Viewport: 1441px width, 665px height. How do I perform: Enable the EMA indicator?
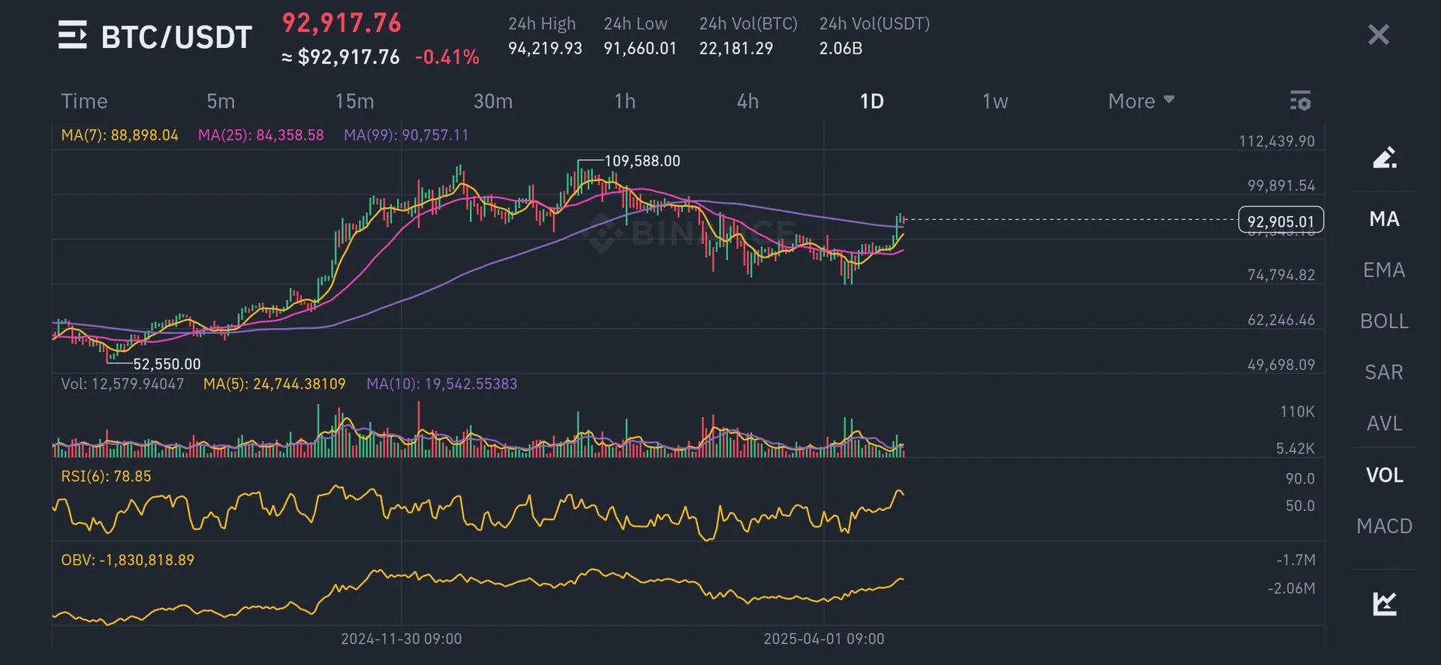[x=1384, y=270]
